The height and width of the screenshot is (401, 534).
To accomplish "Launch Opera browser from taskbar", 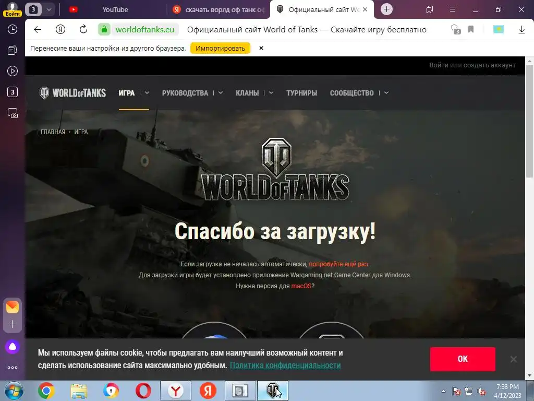I will tap(143, 391).
